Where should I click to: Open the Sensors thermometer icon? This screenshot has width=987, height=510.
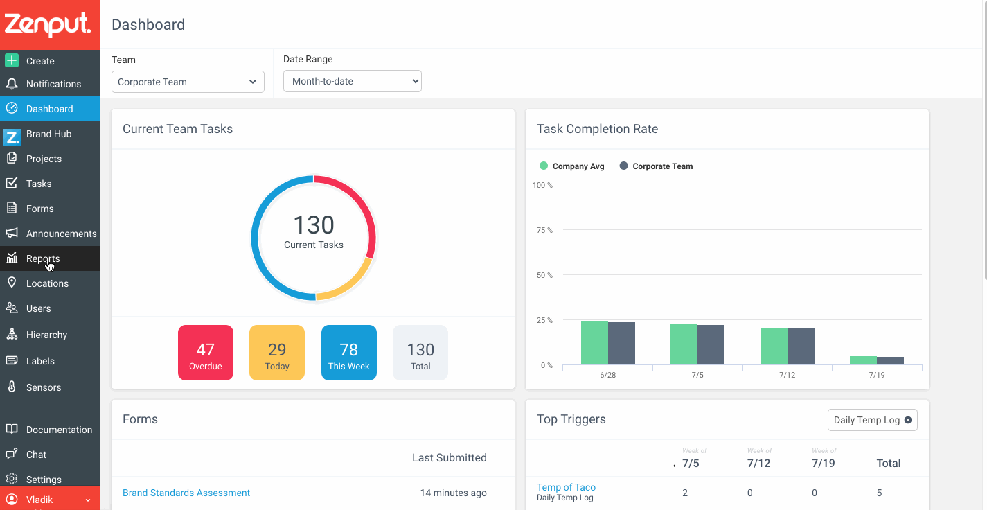[12, 387]
